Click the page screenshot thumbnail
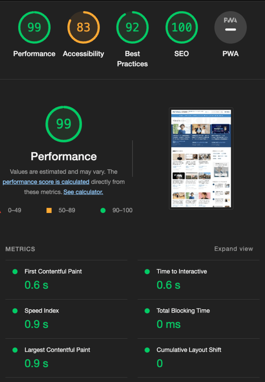The height and width of the screenshot is (382, 265). click(x=201, y=159)
